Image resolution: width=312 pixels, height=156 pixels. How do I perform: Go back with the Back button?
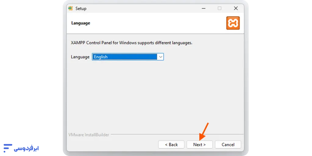[x=171, y=144]
